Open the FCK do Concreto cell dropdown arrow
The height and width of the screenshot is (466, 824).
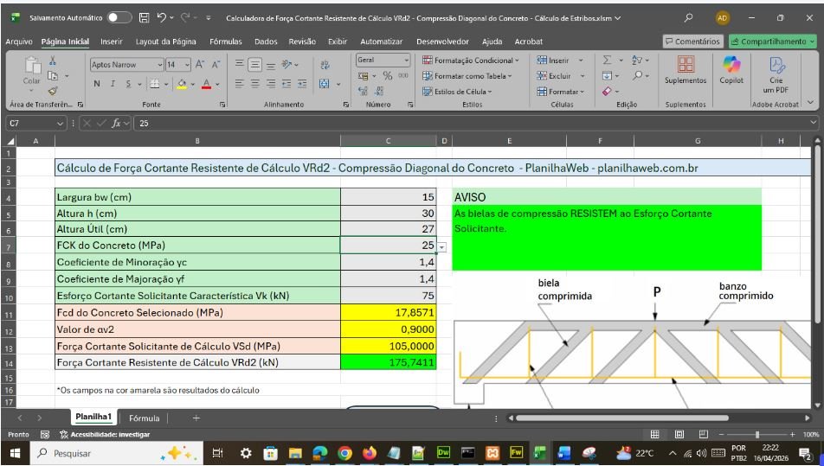point(441,247)
